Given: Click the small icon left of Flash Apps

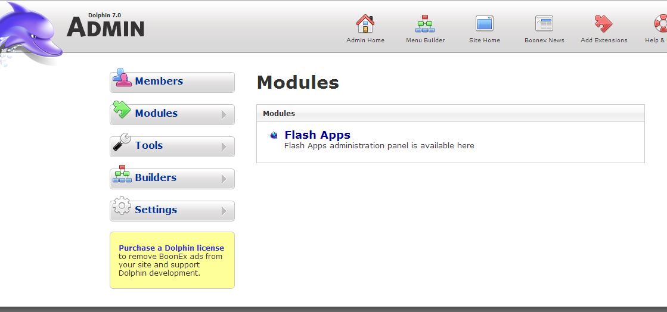Looking at the screenshot, I should tap(274, 135).
